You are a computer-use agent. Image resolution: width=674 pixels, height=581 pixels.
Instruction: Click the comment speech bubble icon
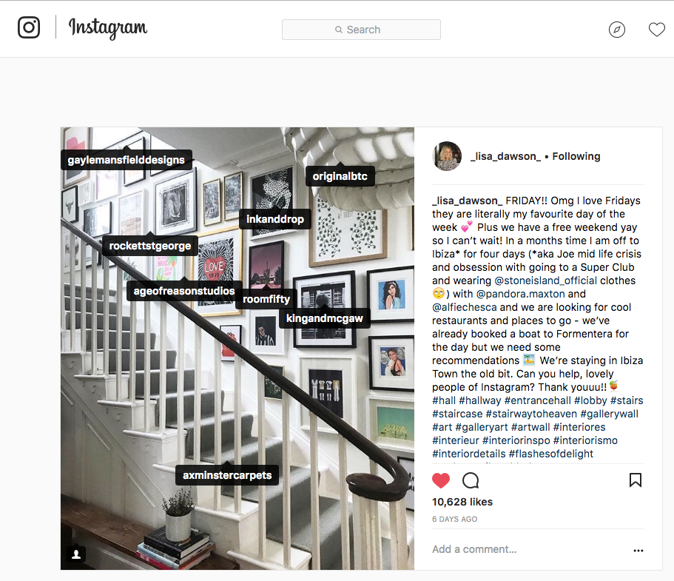471,480
